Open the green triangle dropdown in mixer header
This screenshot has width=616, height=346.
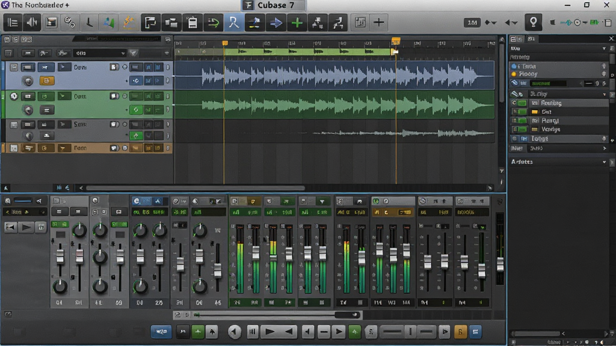coord(322,201)
